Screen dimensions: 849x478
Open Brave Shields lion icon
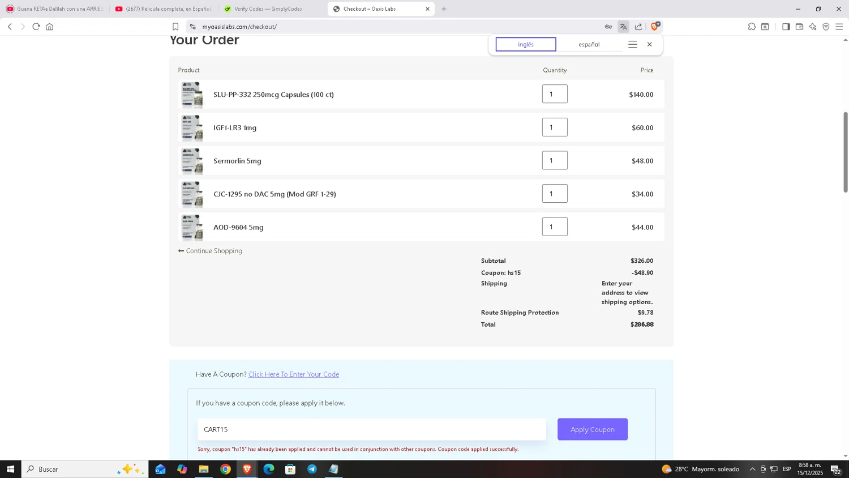(655, 26)
